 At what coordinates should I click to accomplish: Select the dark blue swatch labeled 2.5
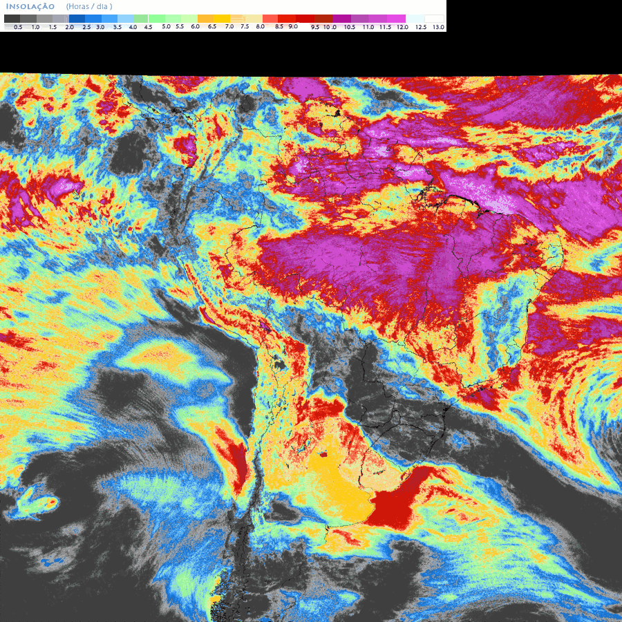coord(77,19)
